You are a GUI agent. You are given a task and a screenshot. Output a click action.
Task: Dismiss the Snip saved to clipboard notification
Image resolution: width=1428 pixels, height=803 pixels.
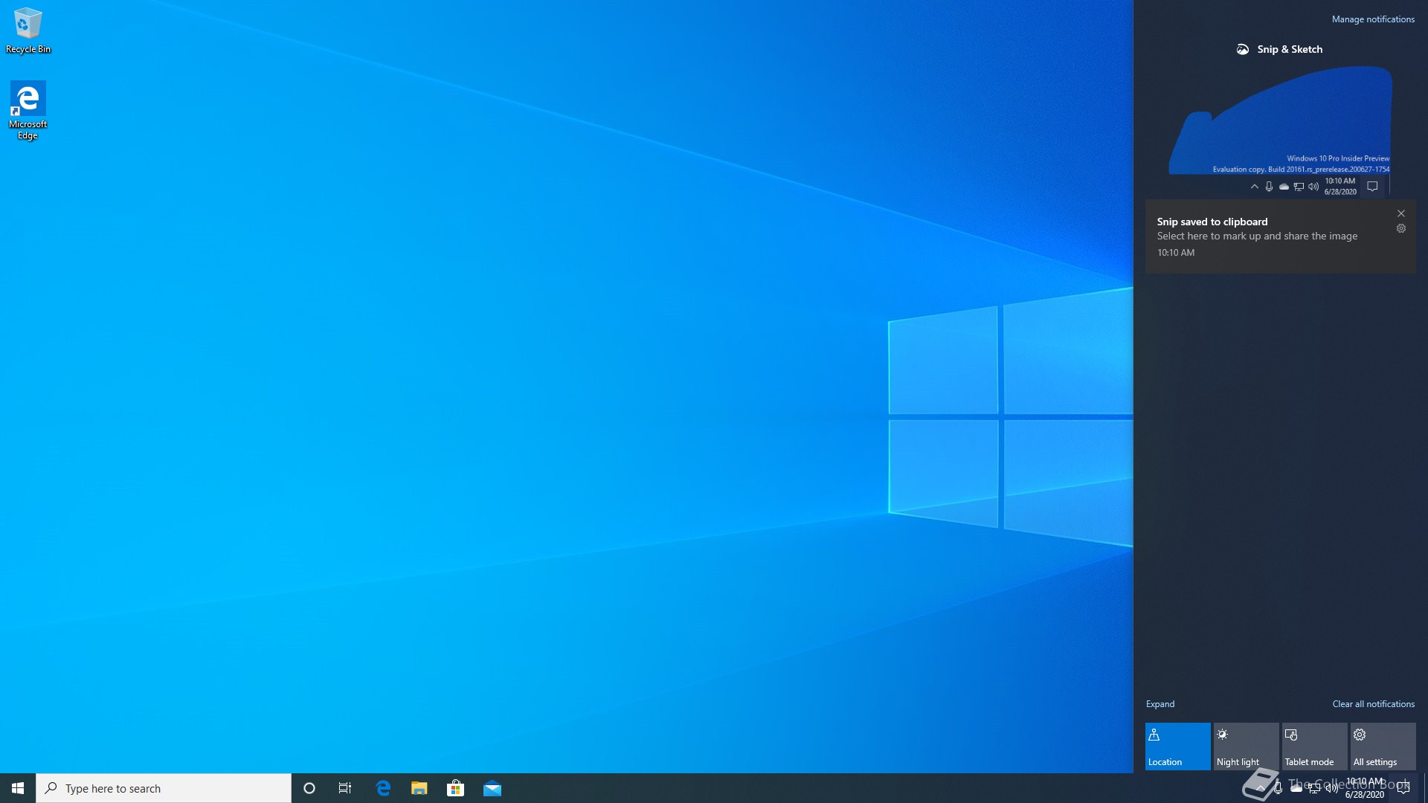pyautogui.click(x=1401, y=213)
